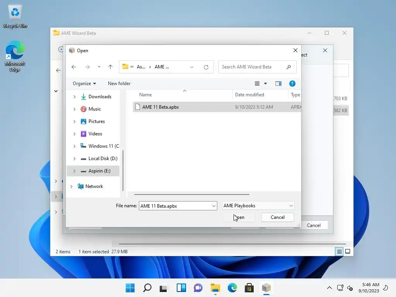Click Cancel in the AME Wizard window behind
The width and height of the screenshot is (396, 297).
click(x=314, y=225)
